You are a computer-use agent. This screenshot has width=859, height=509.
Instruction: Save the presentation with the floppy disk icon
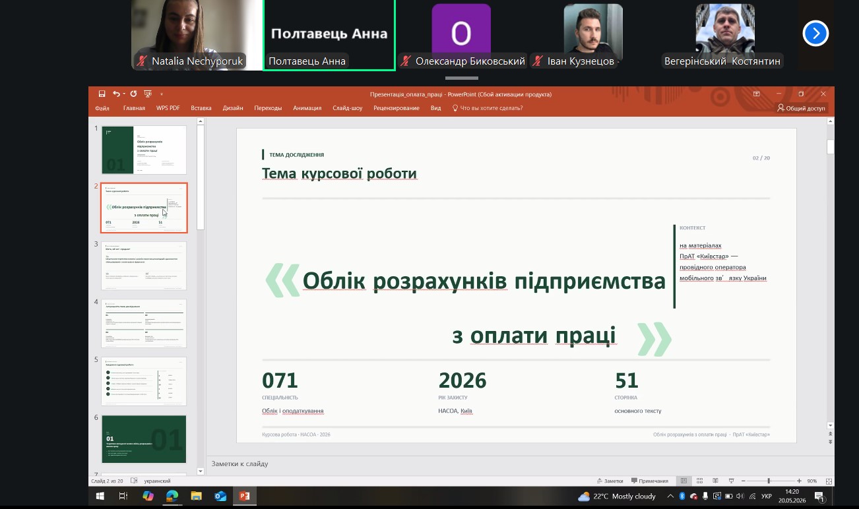pos(102,94)
